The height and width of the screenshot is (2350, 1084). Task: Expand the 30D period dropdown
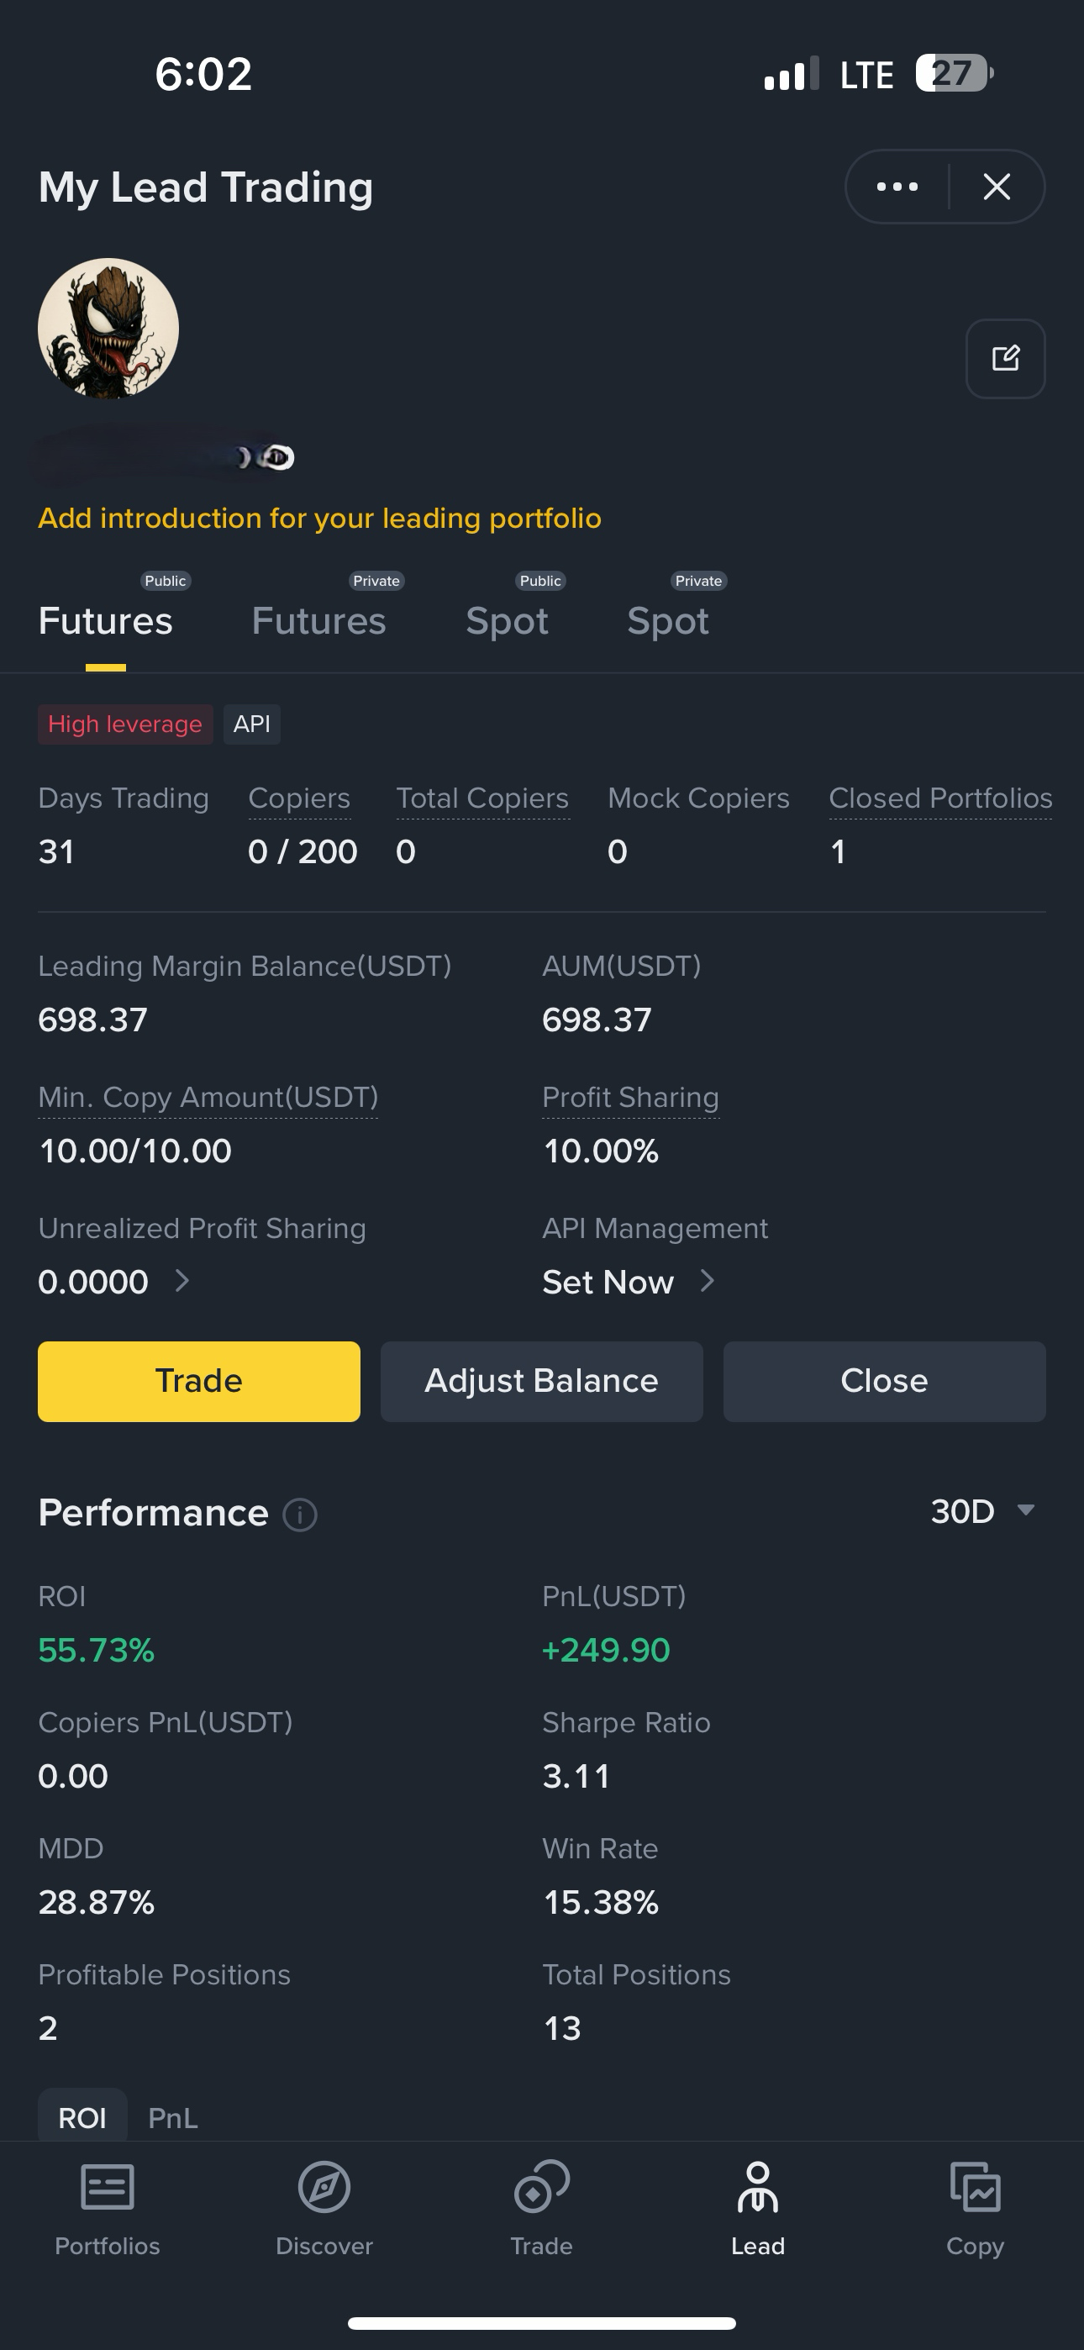click(x=982, y=1512)
